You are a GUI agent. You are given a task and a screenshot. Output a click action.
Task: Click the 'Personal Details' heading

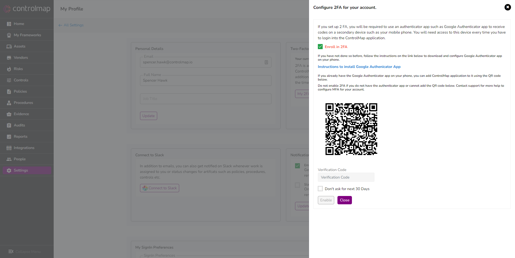pos(149,49)
